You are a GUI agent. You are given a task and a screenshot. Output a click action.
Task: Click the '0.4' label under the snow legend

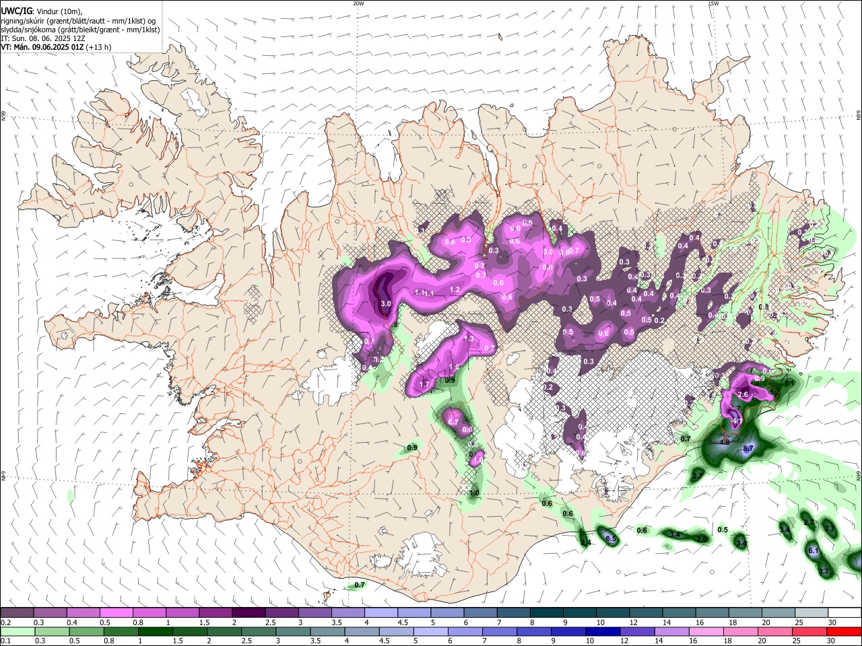[72, 622]
